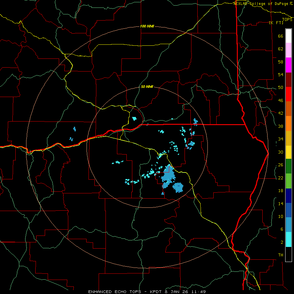The image size is (294, 294).
Task: Click the '100 NMI' range ring label
Action: (147, 26)
